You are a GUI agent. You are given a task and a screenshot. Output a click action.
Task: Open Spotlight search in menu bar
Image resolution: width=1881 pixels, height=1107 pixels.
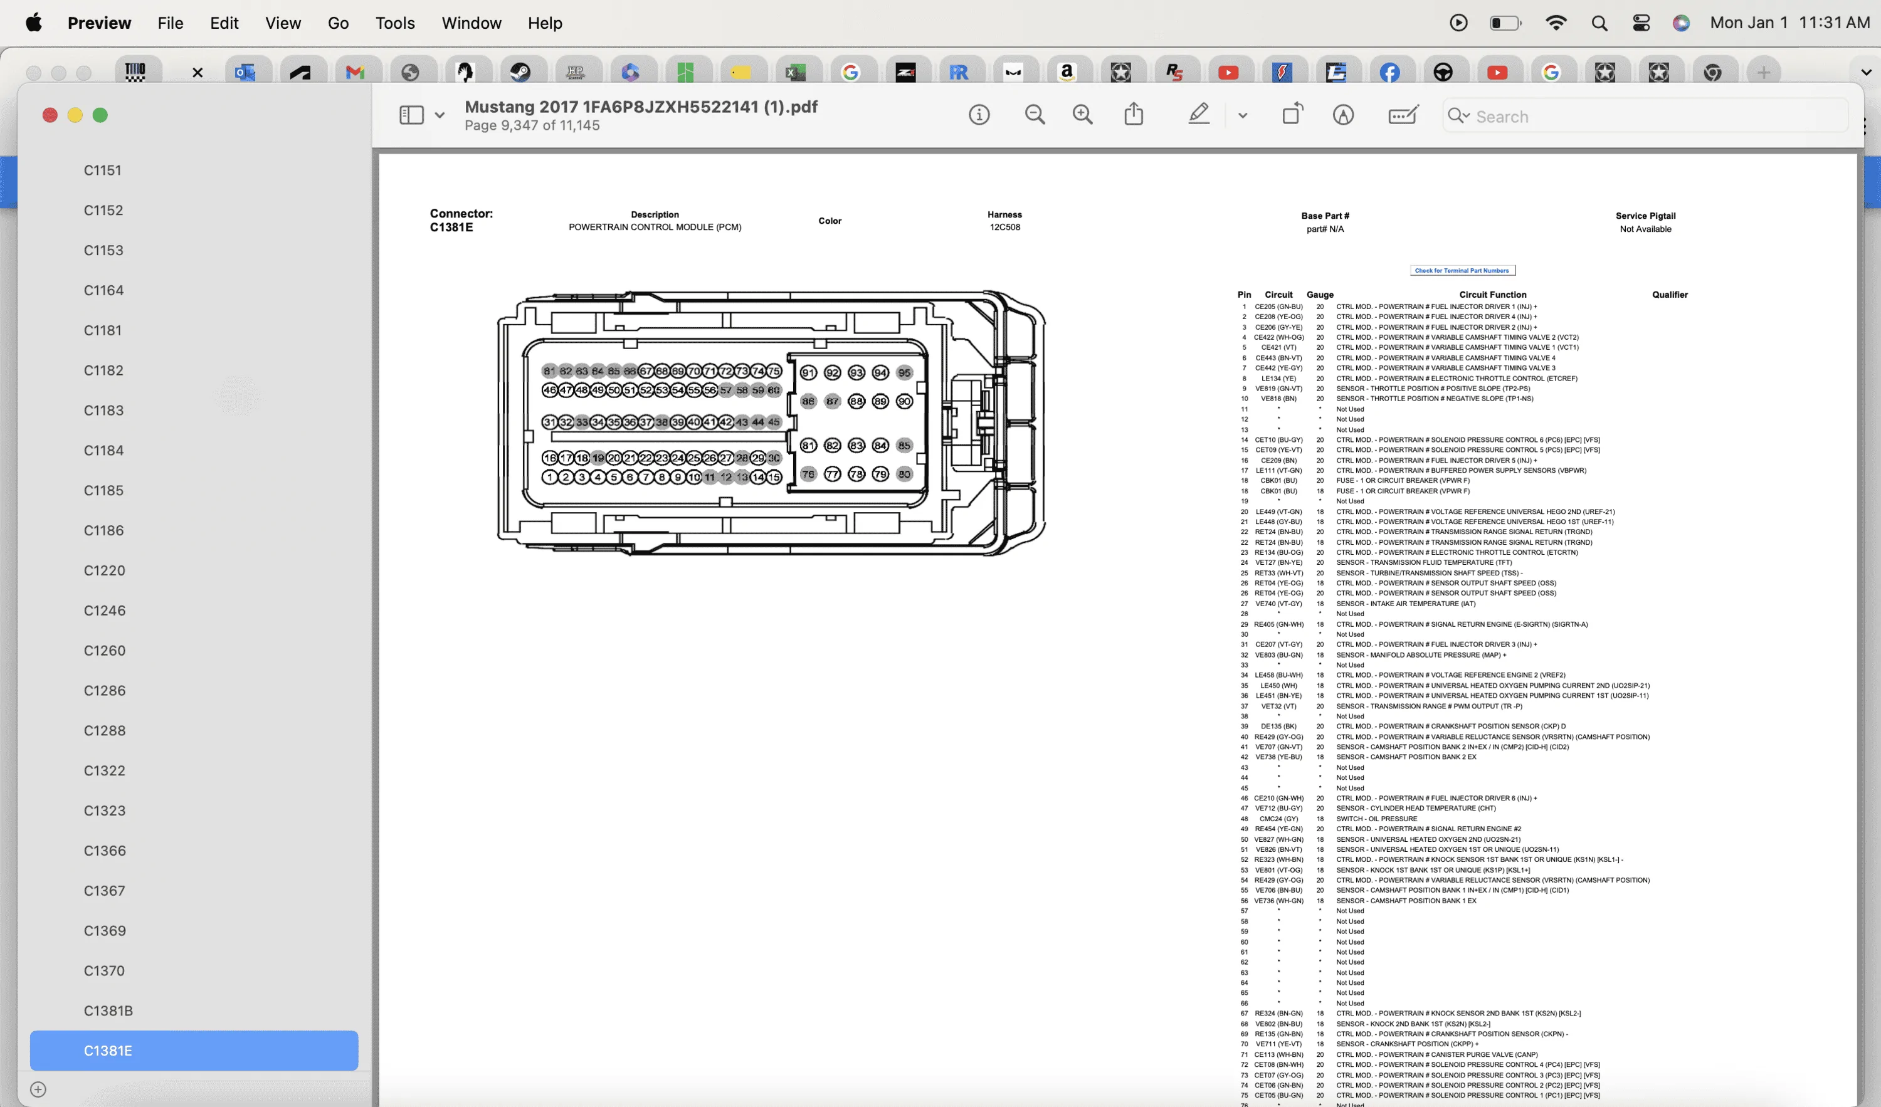click(x=1599, y=23)
